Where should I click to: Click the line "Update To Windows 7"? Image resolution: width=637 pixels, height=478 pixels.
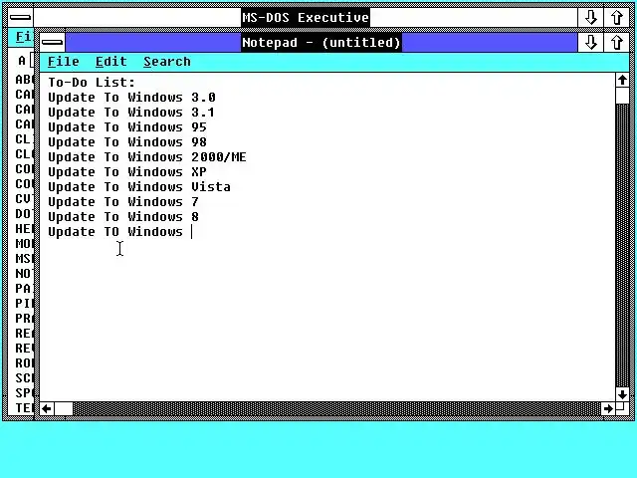(x=123, y=202)
